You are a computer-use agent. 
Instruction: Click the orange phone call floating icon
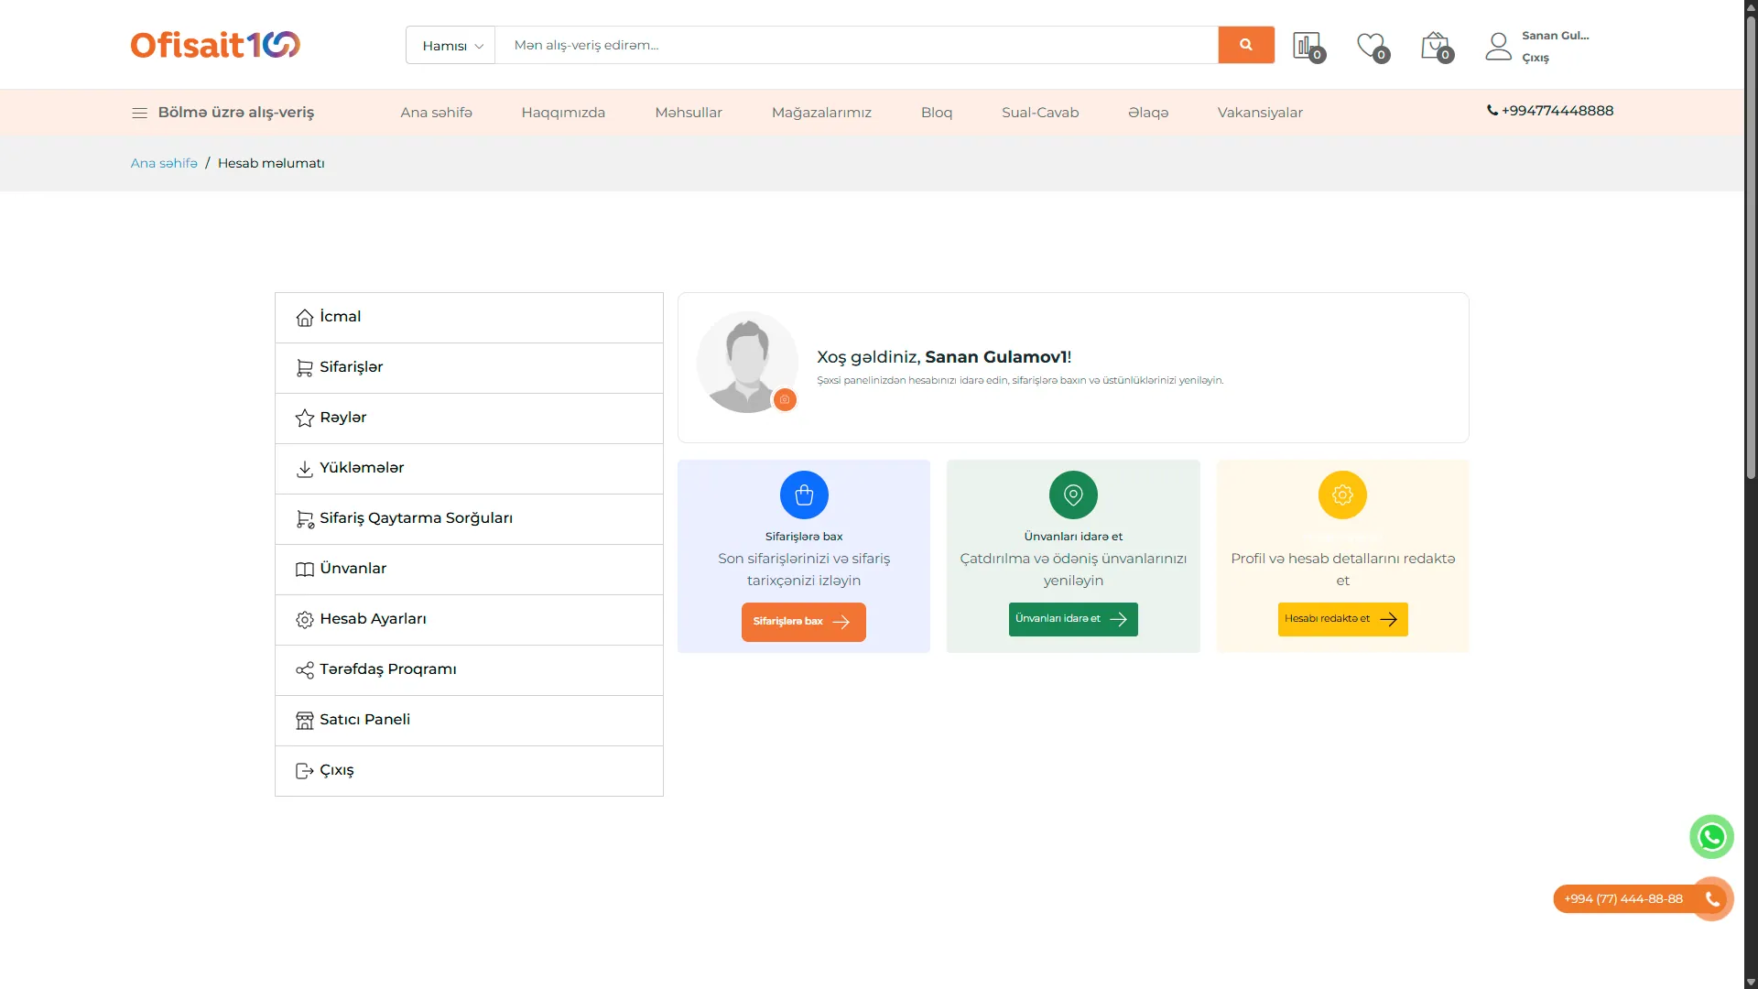[1712, 899]
